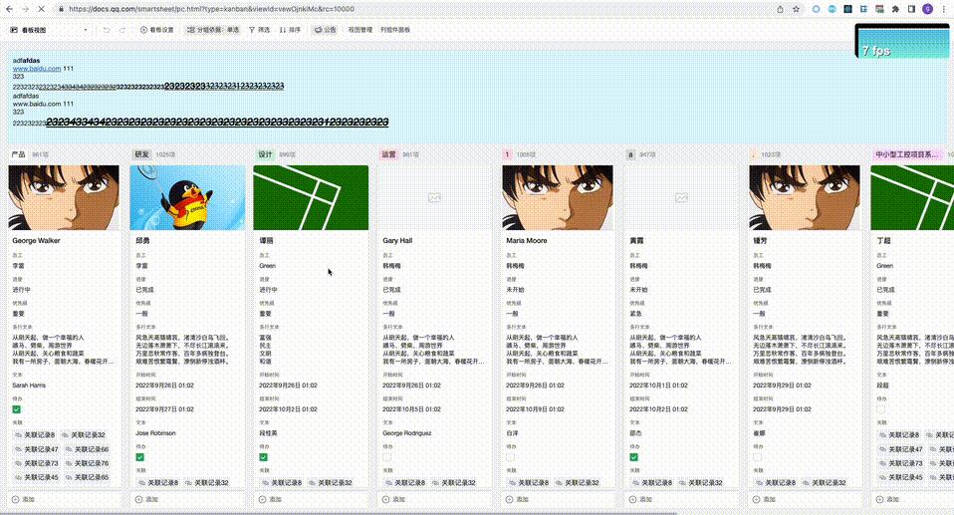The image size is (954, 515).
Task: Click the browser back arrow
Action: (x=9, y=9)
